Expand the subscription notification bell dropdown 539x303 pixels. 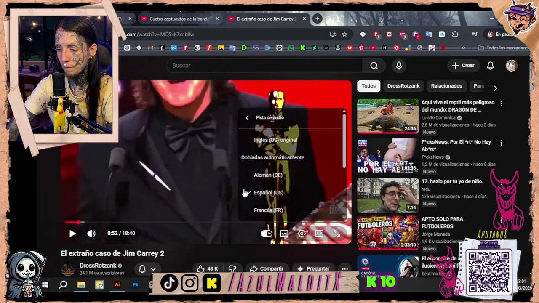tap(147, 269)
